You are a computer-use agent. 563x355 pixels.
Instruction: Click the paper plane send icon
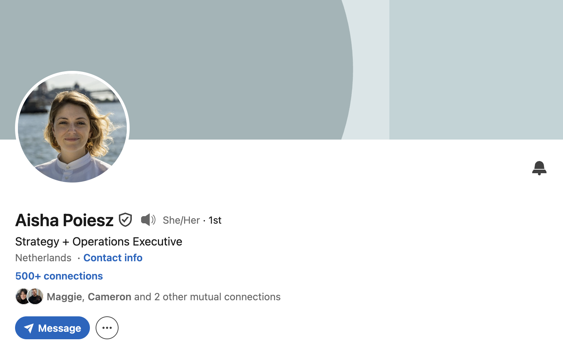[29, 328]
